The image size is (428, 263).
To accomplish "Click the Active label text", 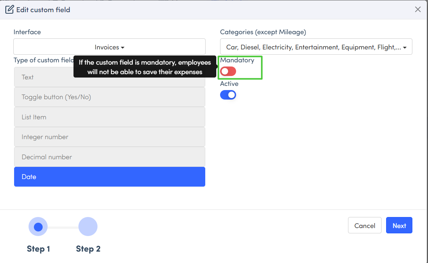I will click(x=229, y=84).
